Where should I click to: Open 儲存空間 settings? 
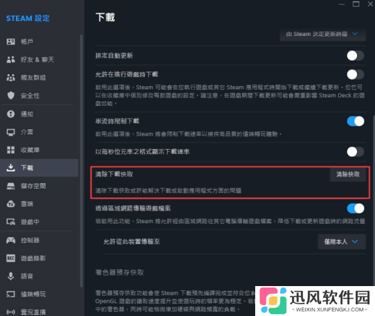click(40, 186)
